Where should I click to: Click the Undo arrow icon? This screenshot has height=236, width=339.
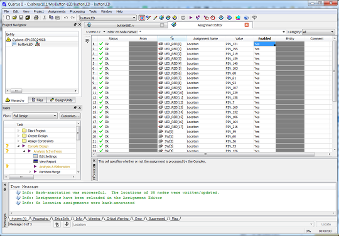[x=66, y=18]
